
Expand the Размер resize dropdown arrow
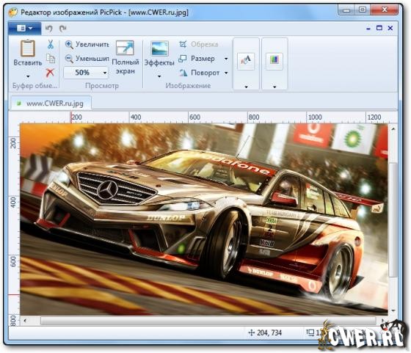click(x=226, y=59)
